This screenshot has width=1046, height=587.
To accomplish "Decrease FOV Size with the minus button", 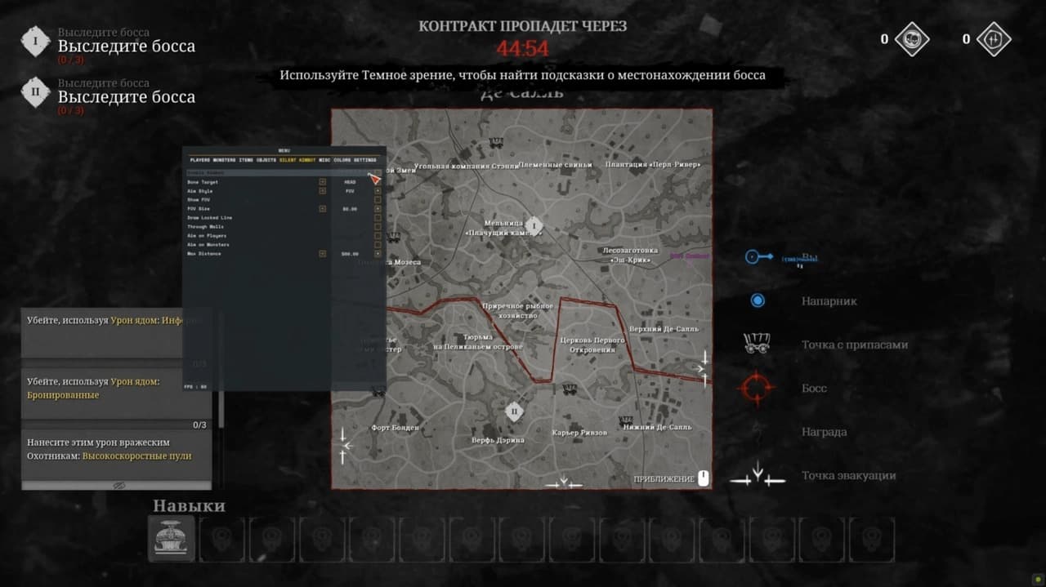I will pos(323,209).
